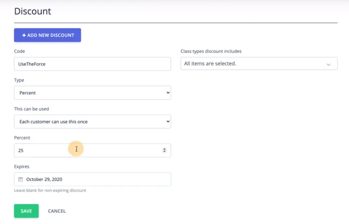Focus the Code field containing UseTheForce
The width and height of the screenshot is (349, 224).
tap(92, 64)
